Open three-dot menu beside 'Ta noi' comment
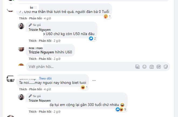Viewport: 178px width, 117px height. click(94, 80)
